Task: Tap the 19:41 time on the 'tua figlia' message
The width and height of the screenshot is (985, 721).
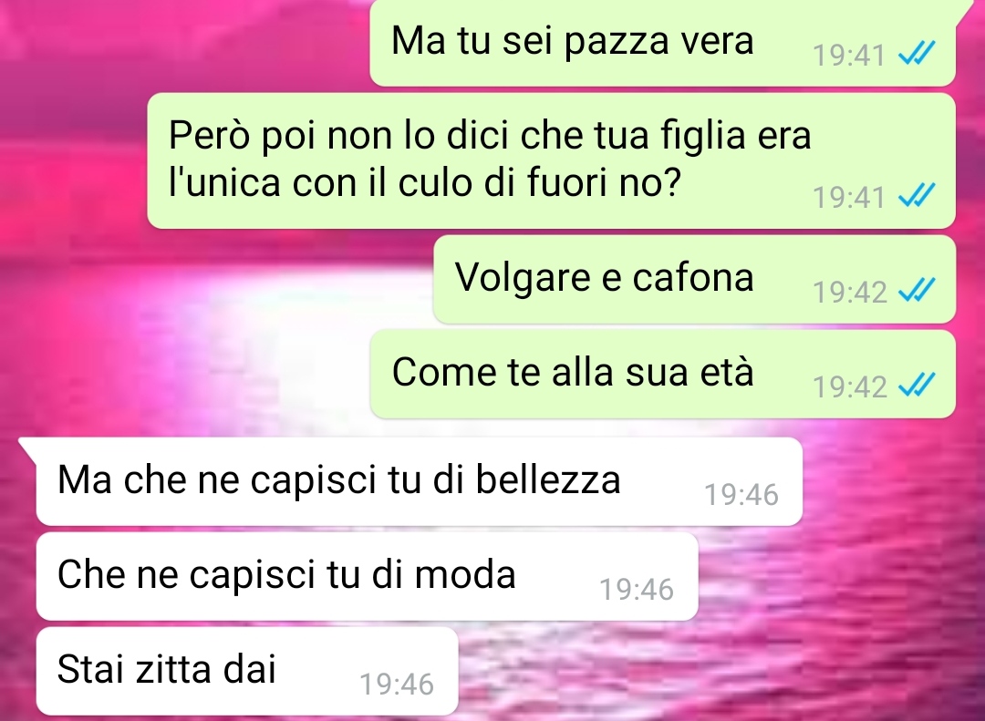Action: (x=849, y=197)
